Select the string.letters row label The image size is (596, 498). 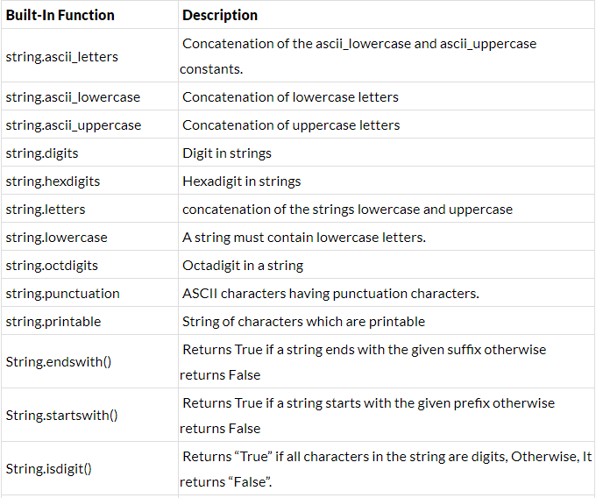point(46,210)
